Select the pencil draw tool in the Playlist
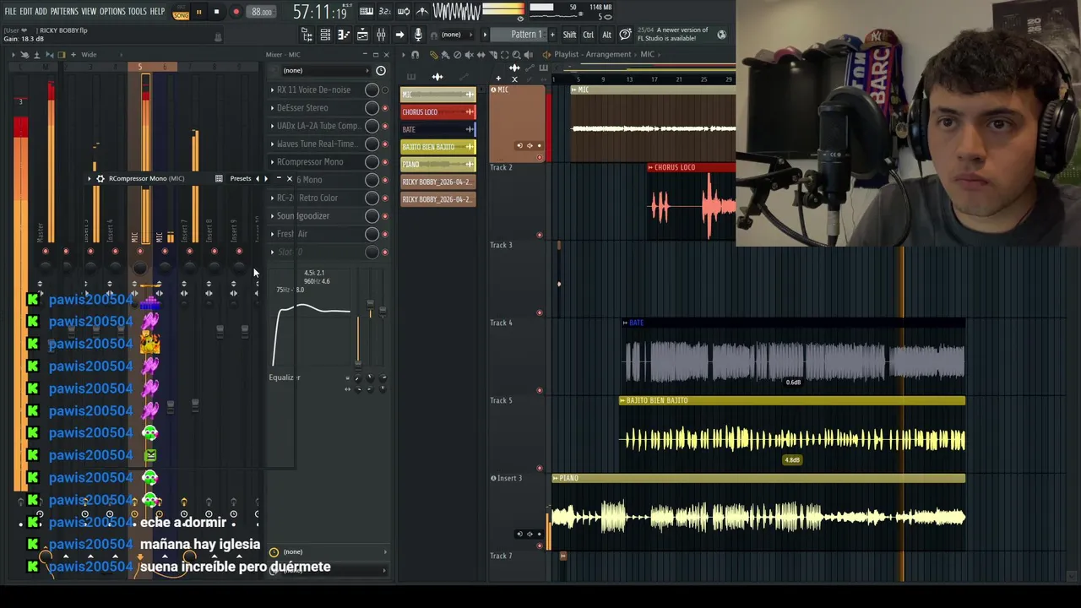The height and width of the screenshot is (608, 1081). (433, 55)
